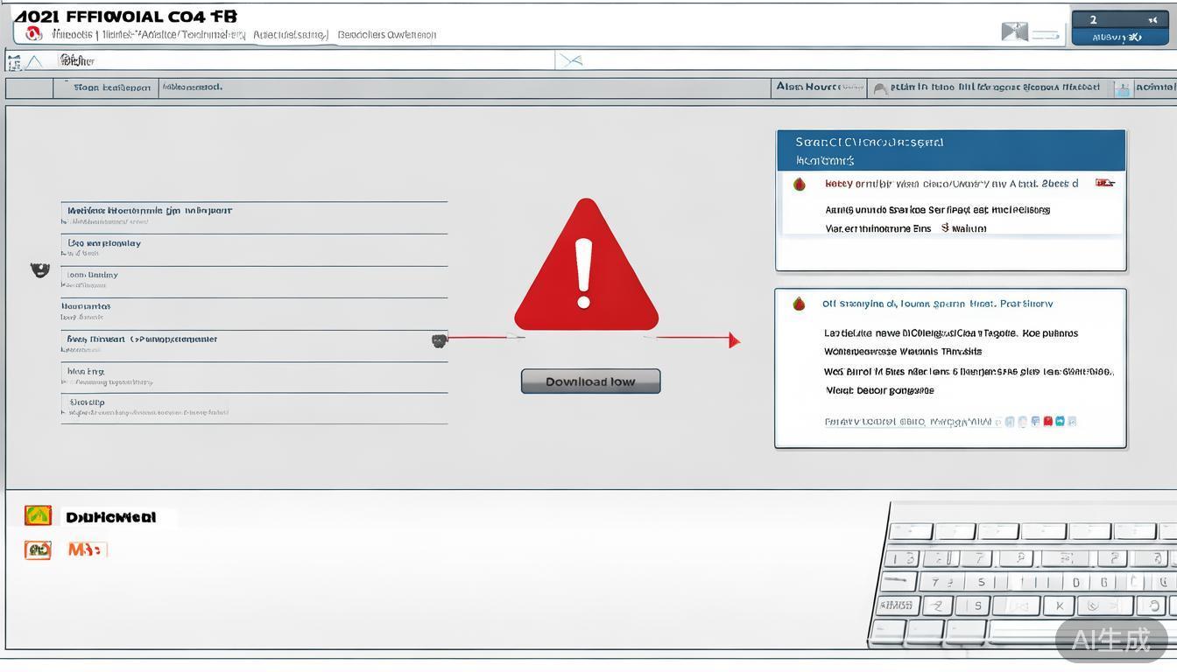
Task: Click the red flag icon in upper panel
Action: pyautogui.click(x=1104, y=183)
